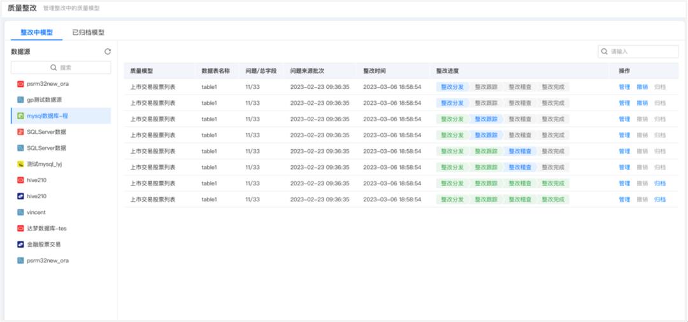Click the magnifier icon in the 请输入 search box
The width and height of the screenshot is (688, 322).
point(605,51)
